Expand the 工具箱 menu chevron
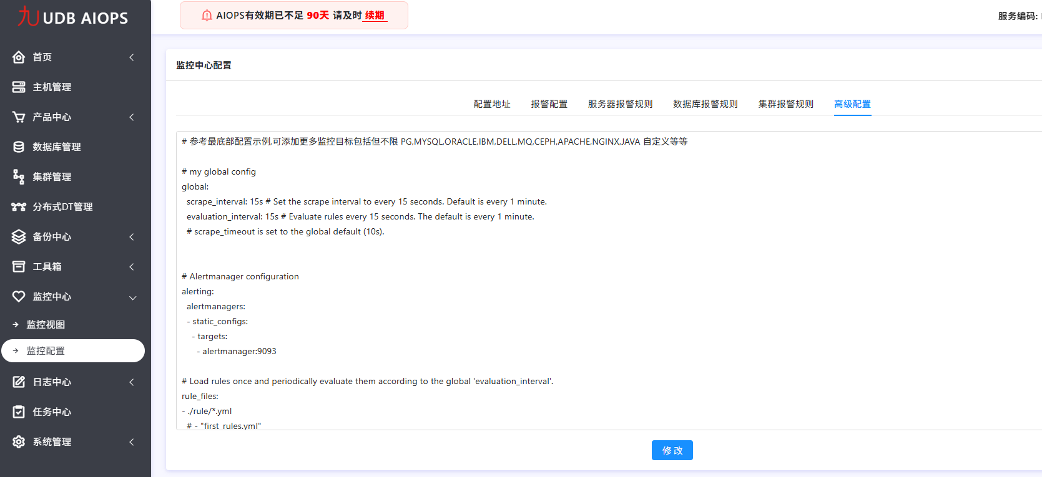Image resolution: width=1042 pixels, height=477 pixels. [132, 267]
